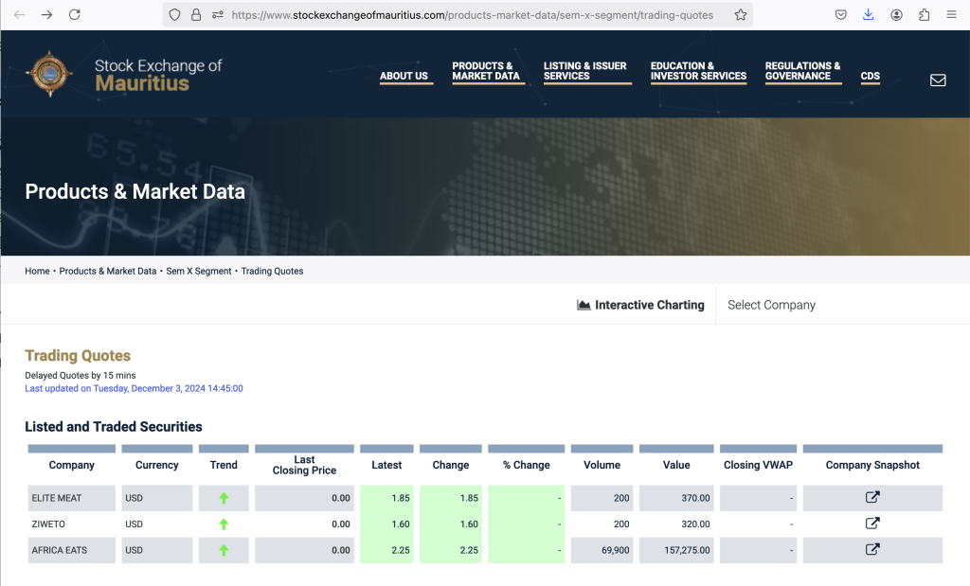Viewport: 970px width, 586px height.
Task: Click Sem X Segment breadcrumb link
Action: [199, 271]
